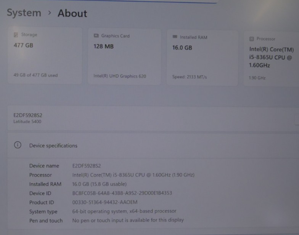This screenshot has width=299, height=235.
Task: Collapse the Device specifications section
Action: tap(153, 145)
